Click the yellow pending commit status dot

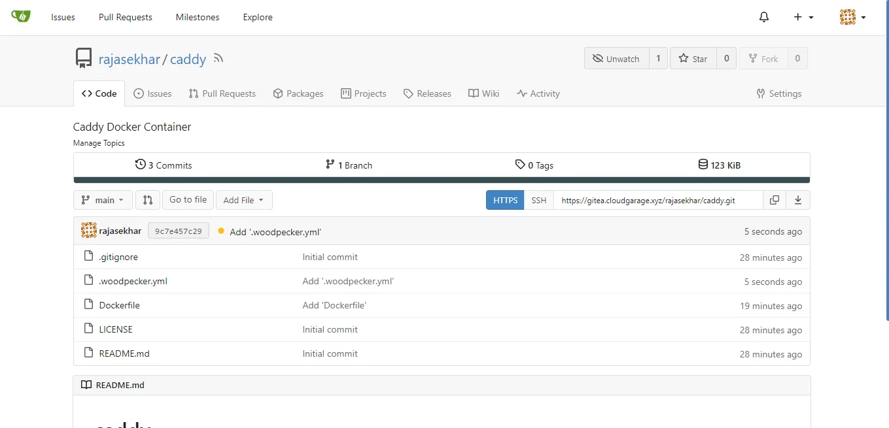pos(221,231)
